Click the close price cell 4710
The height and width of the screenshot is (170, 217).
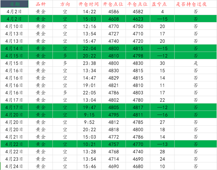[138, 33]
